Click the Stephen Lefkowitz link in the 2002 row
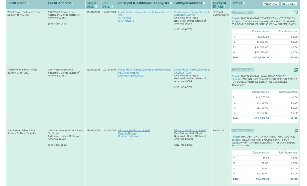This screenshot has width=307, height=186. pos(129,136)
